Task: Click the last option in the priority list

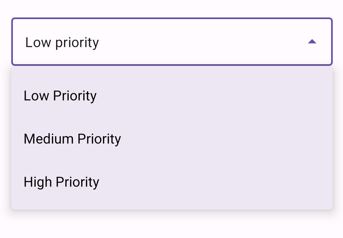Action: (x=172, y=182)
